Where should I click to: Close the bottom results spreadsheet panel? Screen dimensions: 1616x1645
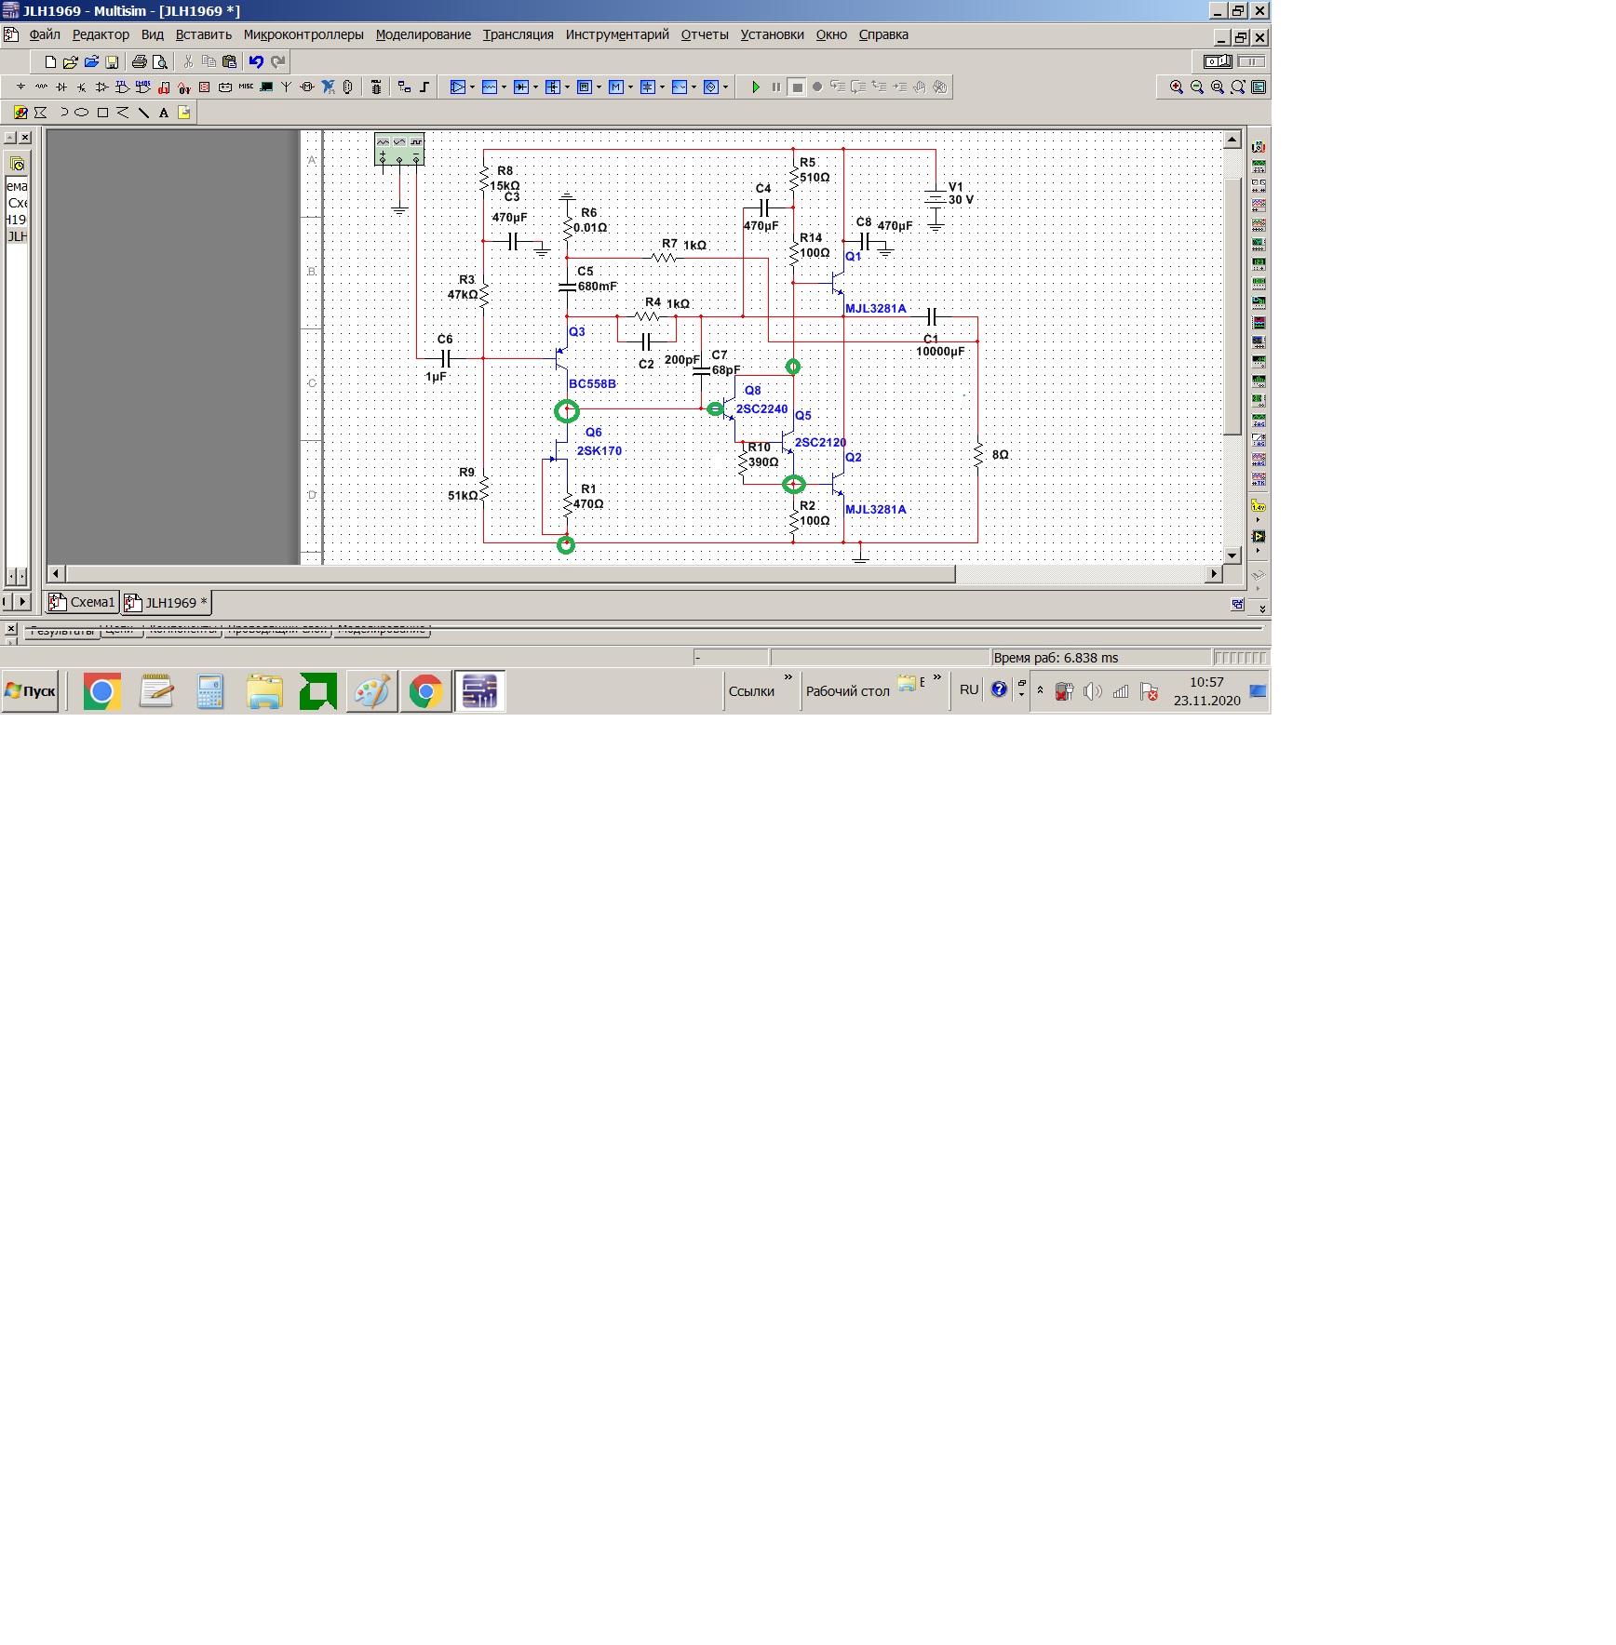coord(11,629)
